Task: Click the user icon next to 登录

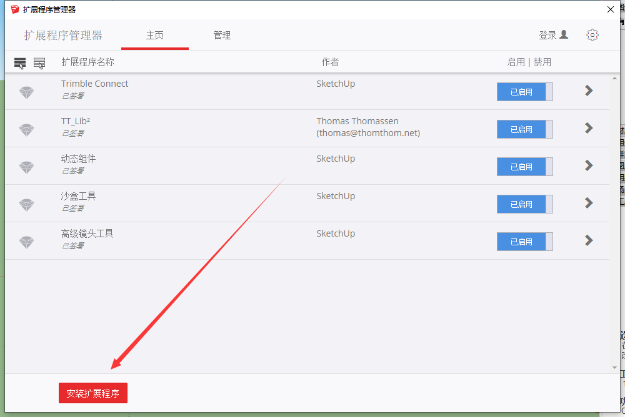Action: 564,35
